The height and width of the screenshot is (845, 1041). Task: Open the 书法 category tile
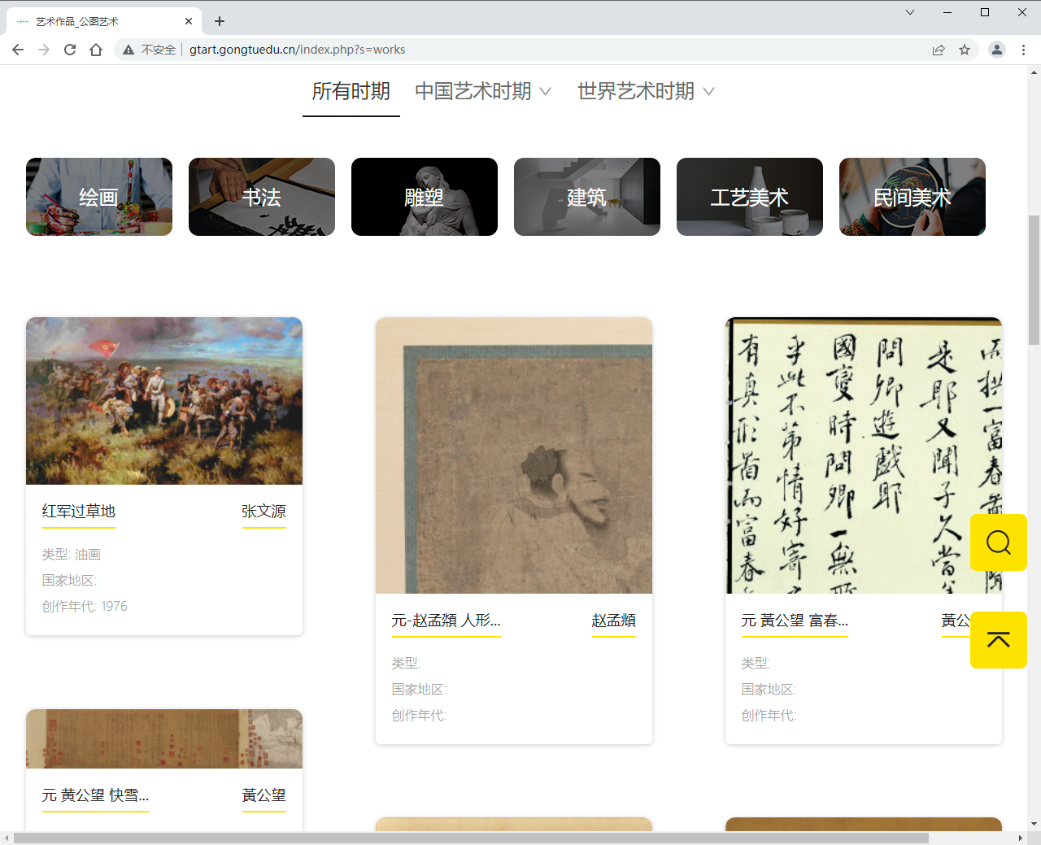pos(262,197)
